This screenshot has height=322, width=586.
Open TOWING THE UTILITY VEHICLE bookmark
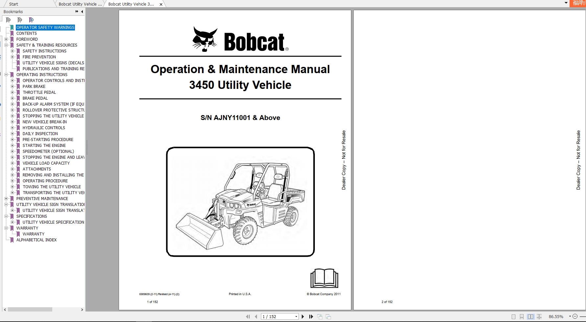(52, 187)
